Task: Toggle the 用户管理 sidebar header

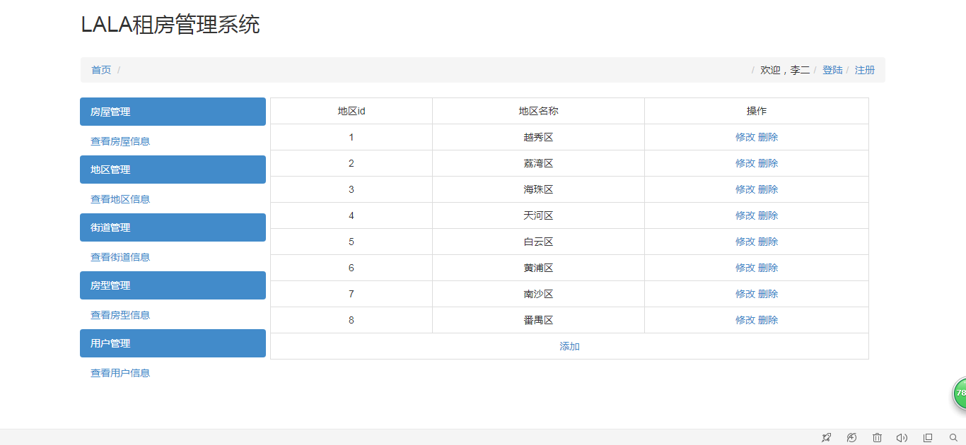Action: [173, 343]
